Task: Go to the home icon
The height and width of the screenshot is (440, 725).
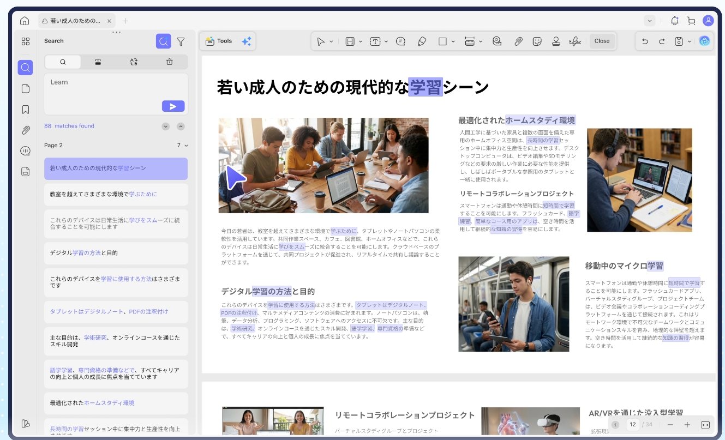Action: [x=25, y=21]
